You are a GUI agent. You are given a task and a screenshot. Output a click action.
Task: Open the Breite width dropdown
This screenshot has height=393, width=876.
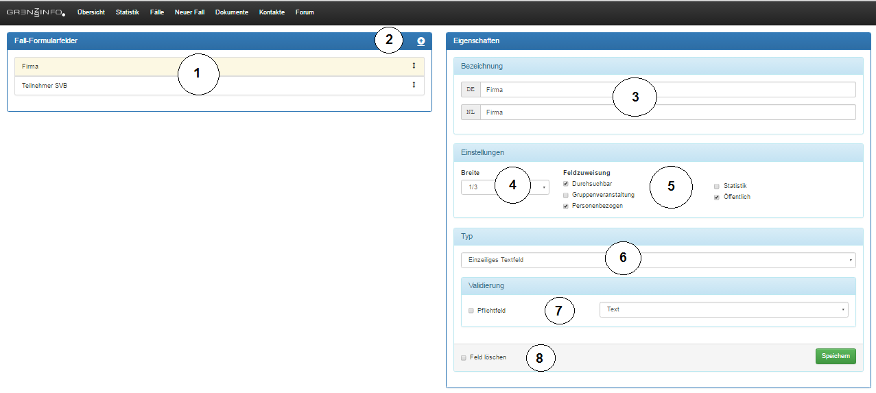tap(505, 187)
